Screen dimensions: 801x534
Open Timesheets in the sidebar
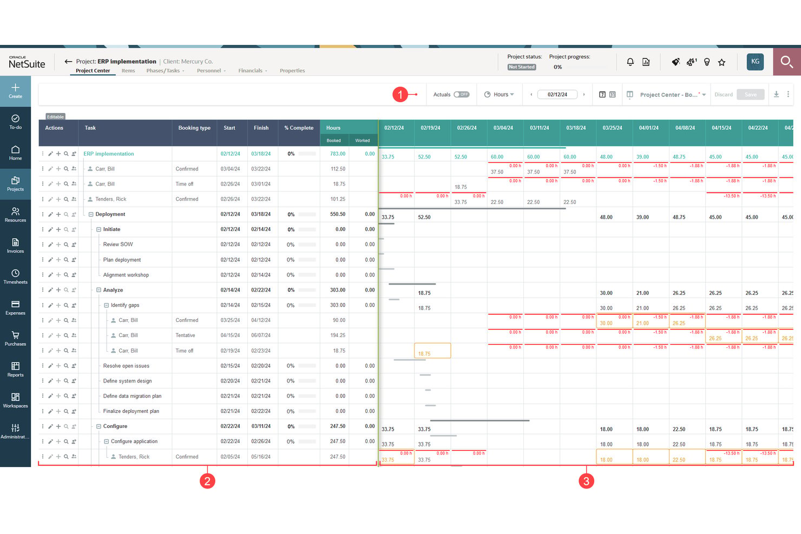point(15,276)
